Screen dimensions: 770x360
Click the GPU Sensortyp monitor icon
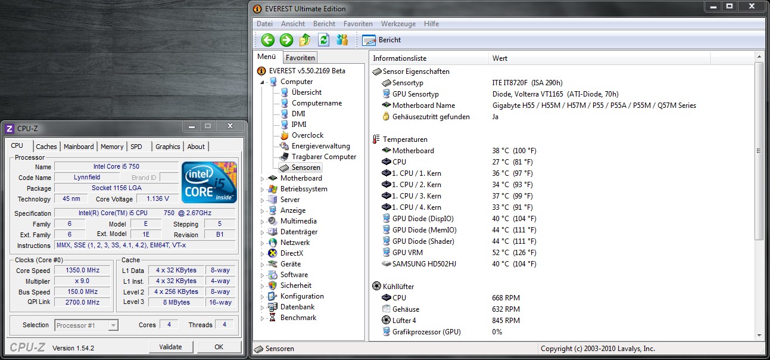coord(386,94)
